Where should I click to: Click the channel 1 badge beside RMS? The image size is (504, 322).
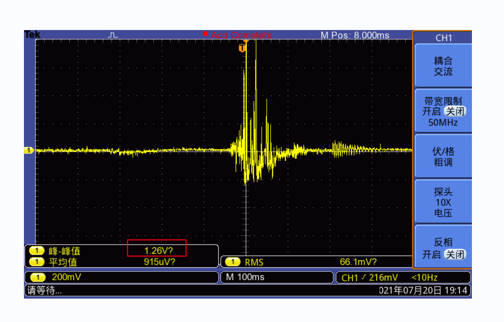click(233, 262)
